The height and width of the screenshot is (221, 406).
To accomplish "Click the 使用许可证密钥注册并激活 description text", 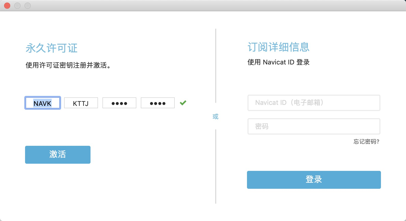I will click(68, 65).
